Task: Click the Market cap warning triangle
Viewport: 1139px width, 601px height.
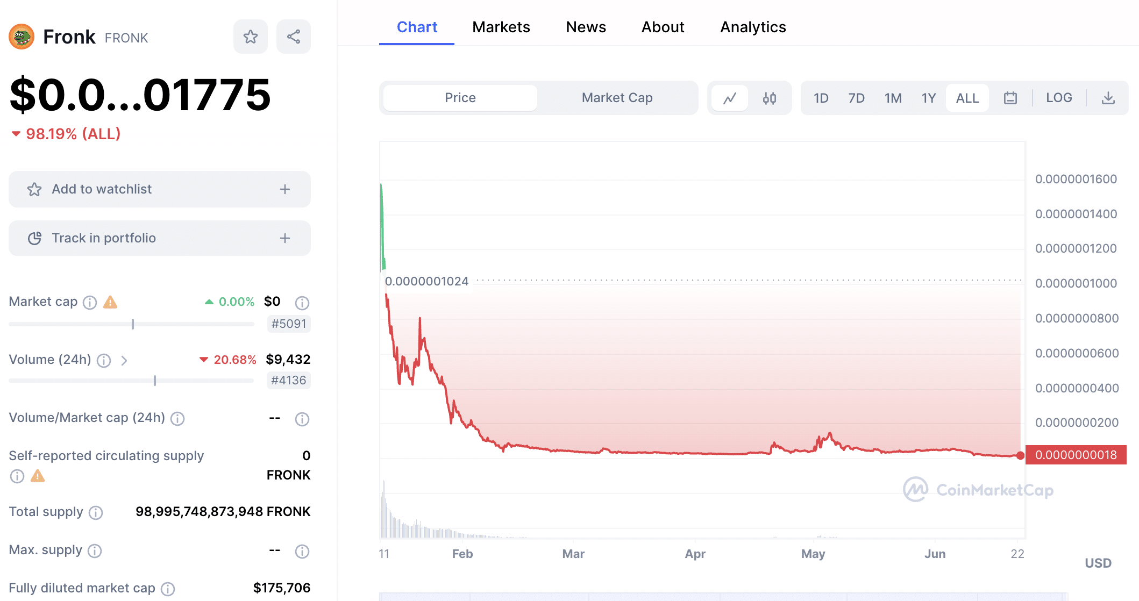Action: coord(110,302)
